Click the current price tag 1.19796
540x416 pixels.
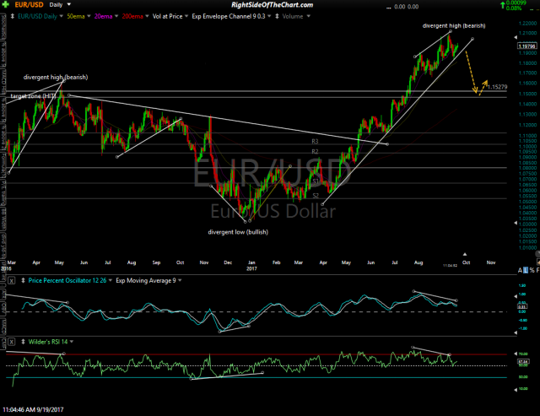pyautogui.click(x=526, y=46)
